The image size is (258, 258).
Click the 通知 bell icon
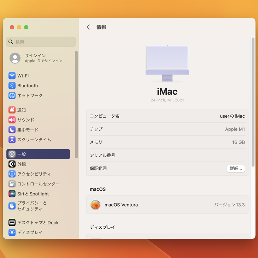tap(12, 110)
